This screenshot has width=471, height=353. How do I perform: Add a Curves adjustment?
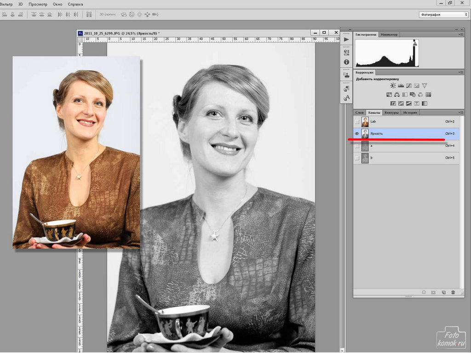(x=408, y=86)
